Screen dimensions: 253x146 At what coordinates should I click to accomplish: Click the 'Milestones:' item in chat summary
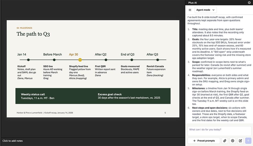pos(199,88)
